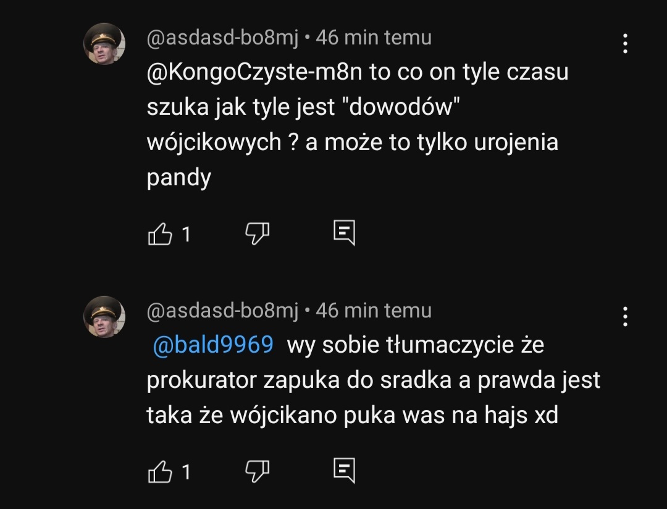Open the @asdasd-bo8mj username on the second comment
This screenshot has width=667, height=509.
coord(222,310)
